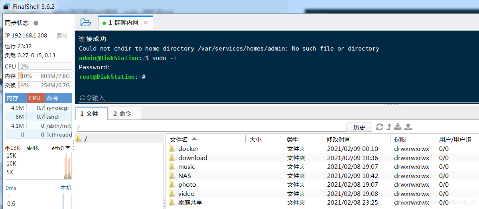Viewport: 479px width, 209px height.
Task: Sort files by 类型 column header
Action: point(303,139)
